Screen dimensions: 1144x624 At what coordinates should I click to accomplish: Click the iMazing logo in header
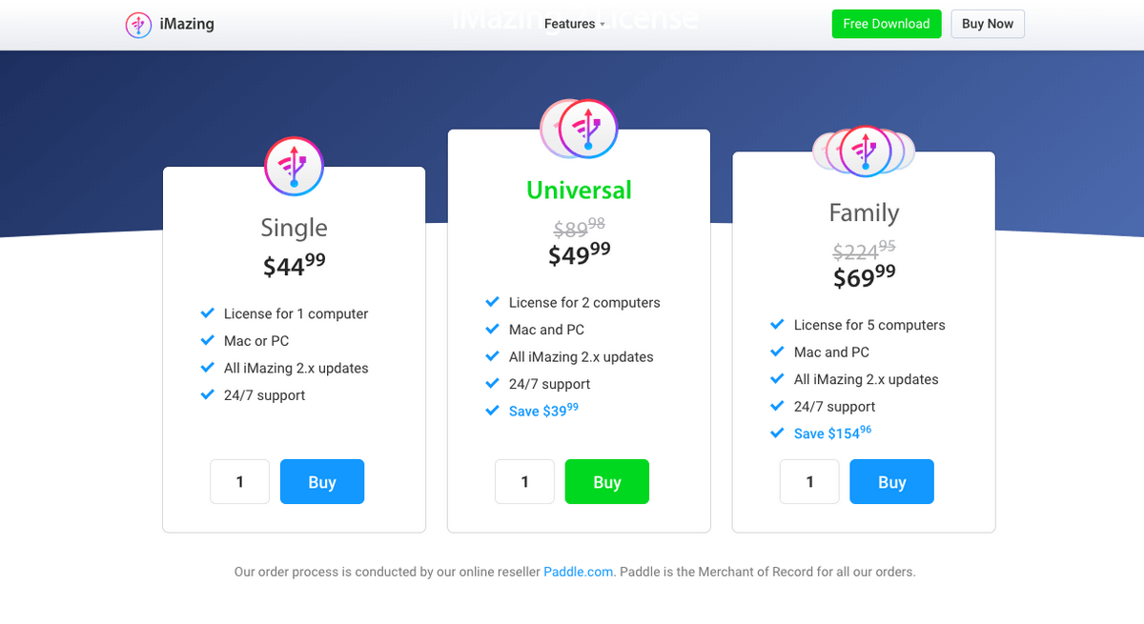138,25
